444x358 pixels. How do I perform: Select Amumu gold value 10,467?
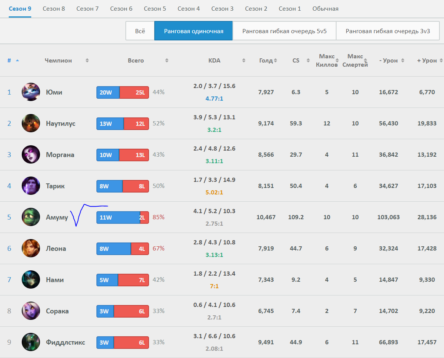[266, 217]
